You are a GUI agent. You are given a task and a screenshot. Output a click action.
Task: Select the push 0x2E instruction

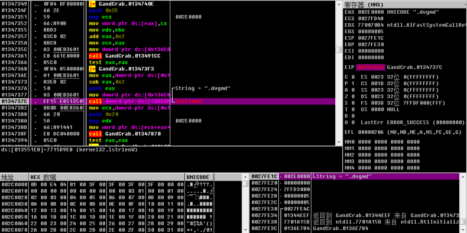103,10
